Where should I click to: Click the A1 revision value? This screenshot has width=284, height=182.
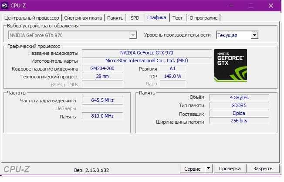coord(172,69)
